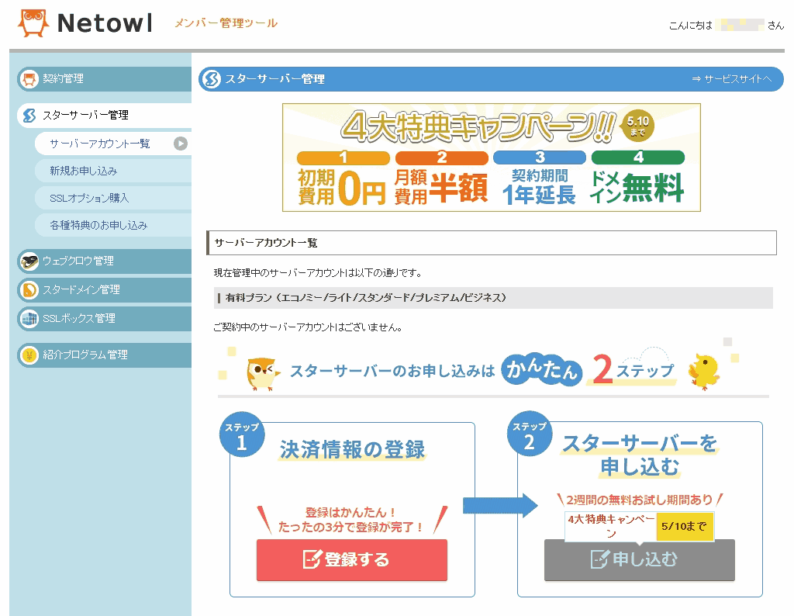Open 各種特典のお申し込み page
Viewport: 794px width, 616px height.
click(x=113, y=226)
